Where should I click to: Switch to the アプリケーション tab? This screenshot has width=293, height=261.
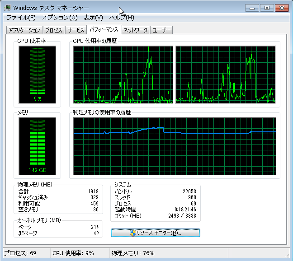pos(24,30)
